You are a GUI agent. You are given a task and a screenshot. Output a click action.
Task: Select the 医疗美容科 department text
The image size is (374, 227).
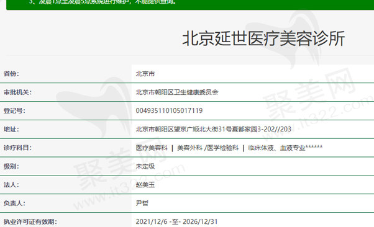[152, 148]
